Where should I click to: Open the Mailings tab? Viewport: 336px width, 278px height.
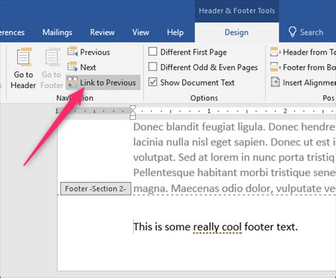coord(57,33)
